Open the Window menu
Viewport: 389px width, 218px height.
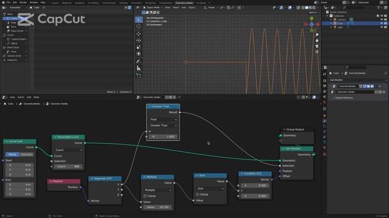click(x=34, y=2)
